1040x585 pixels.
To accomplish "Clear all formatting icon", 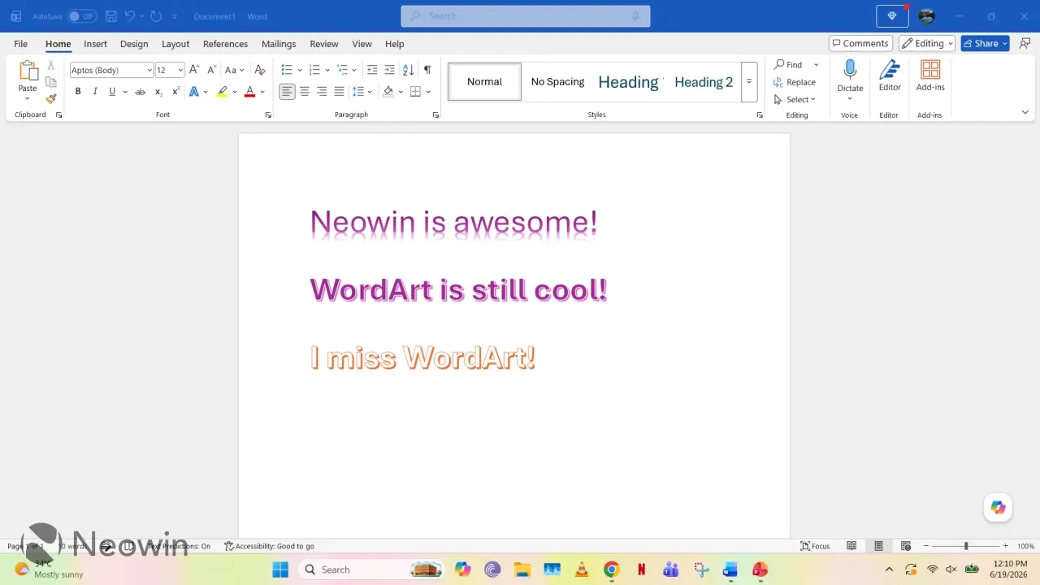I will coord(260,70).
